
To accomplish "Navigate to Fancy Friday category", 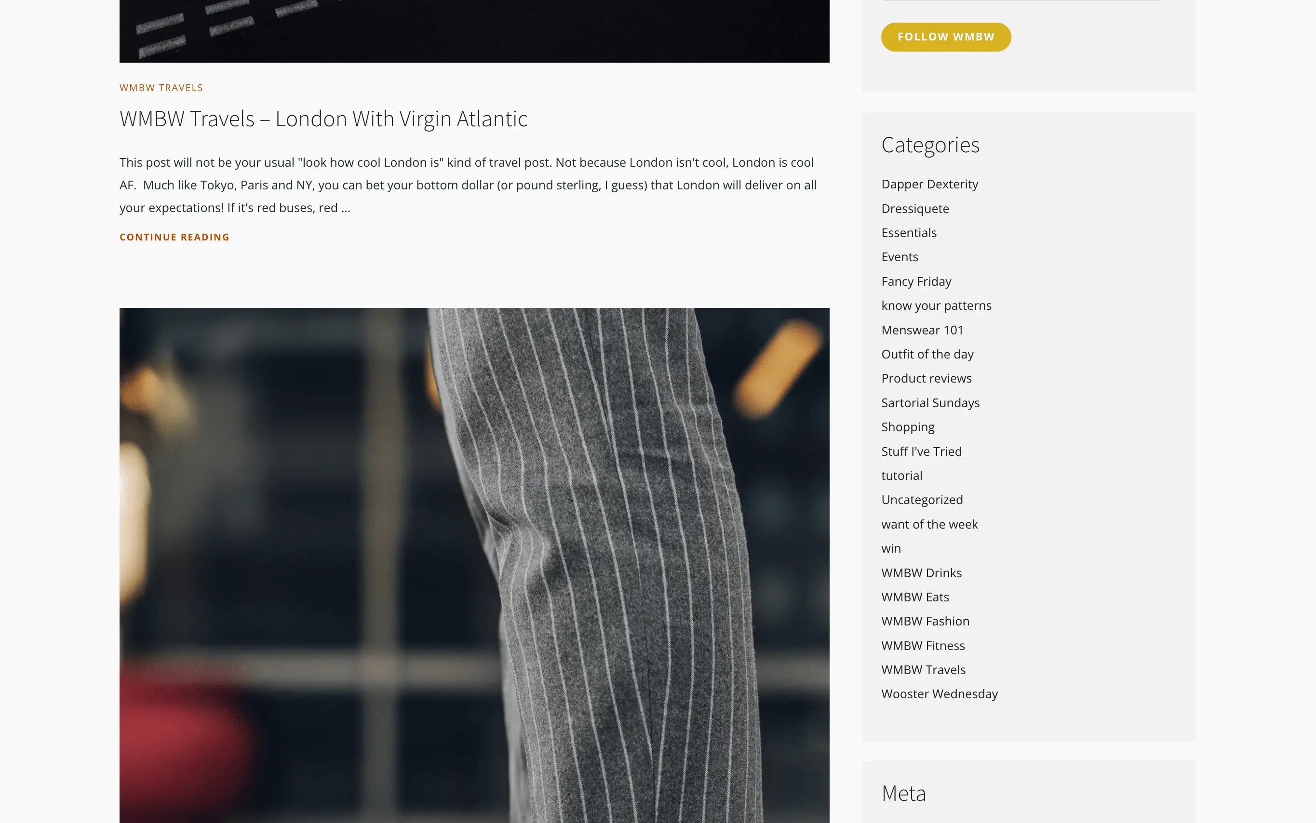I will coord(916,280).
